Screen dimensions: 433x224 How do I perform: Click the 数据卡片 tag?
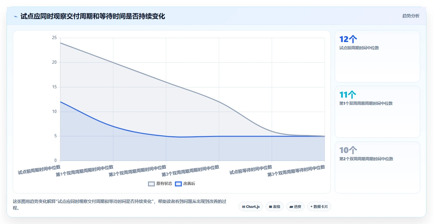[319, 207]
